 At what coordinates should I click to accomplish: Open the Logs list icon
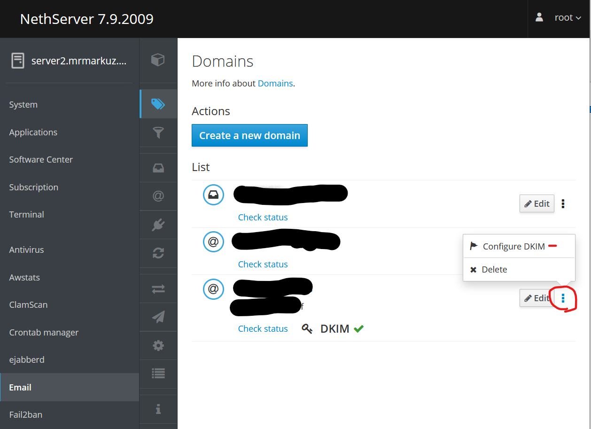point(158,374)
